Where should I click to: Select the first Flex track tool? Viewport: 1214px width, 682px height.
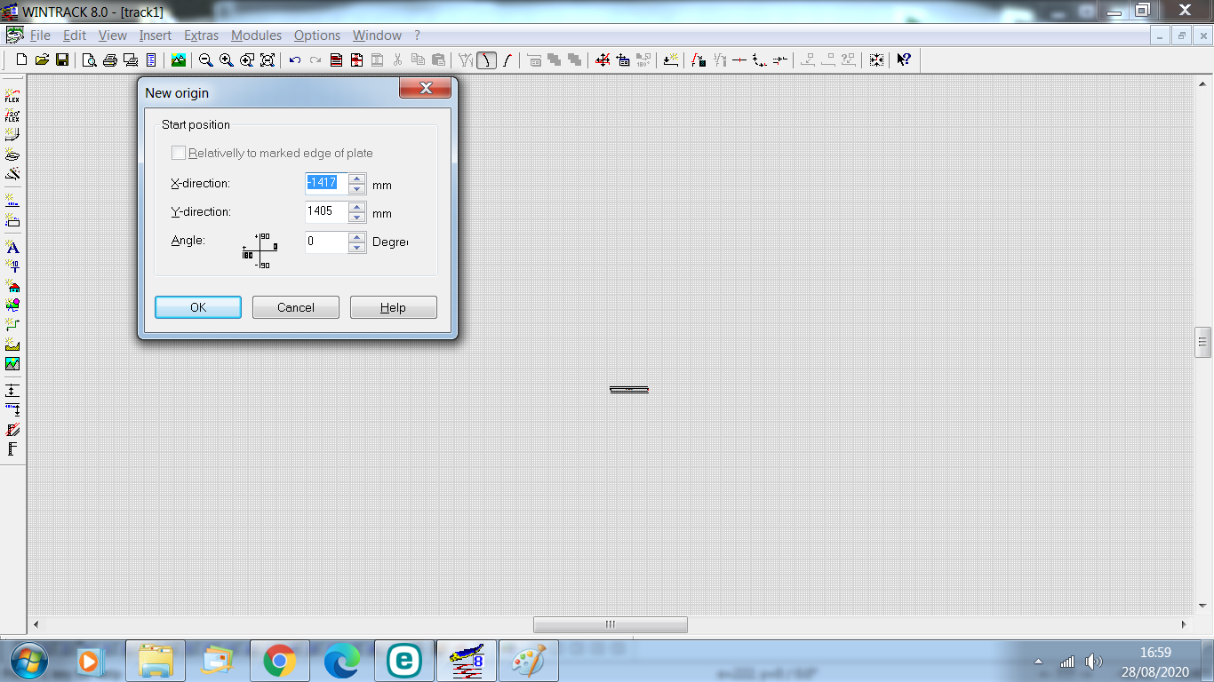coord(12,96)
